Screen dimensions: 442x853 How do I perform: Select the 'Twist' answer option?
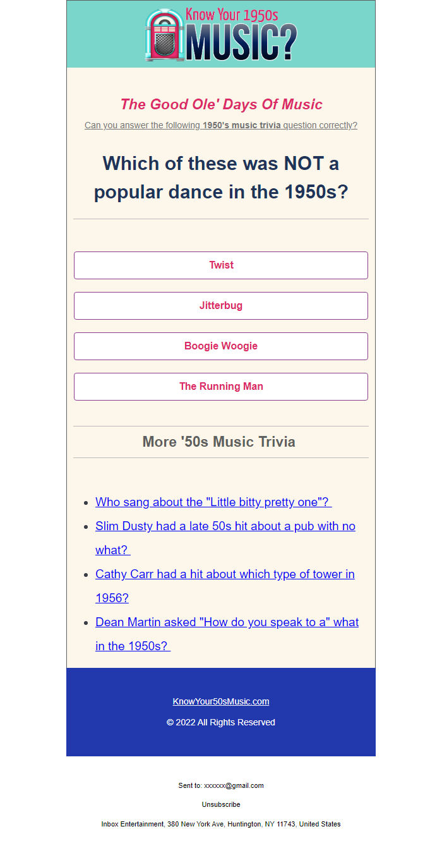(221, 265)
